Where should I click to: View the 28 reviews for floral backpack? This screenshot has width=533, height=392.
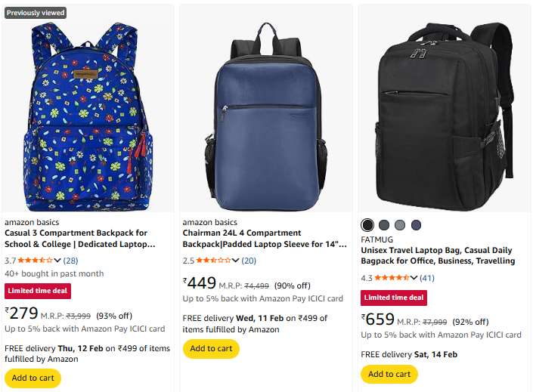pos(70,261)
